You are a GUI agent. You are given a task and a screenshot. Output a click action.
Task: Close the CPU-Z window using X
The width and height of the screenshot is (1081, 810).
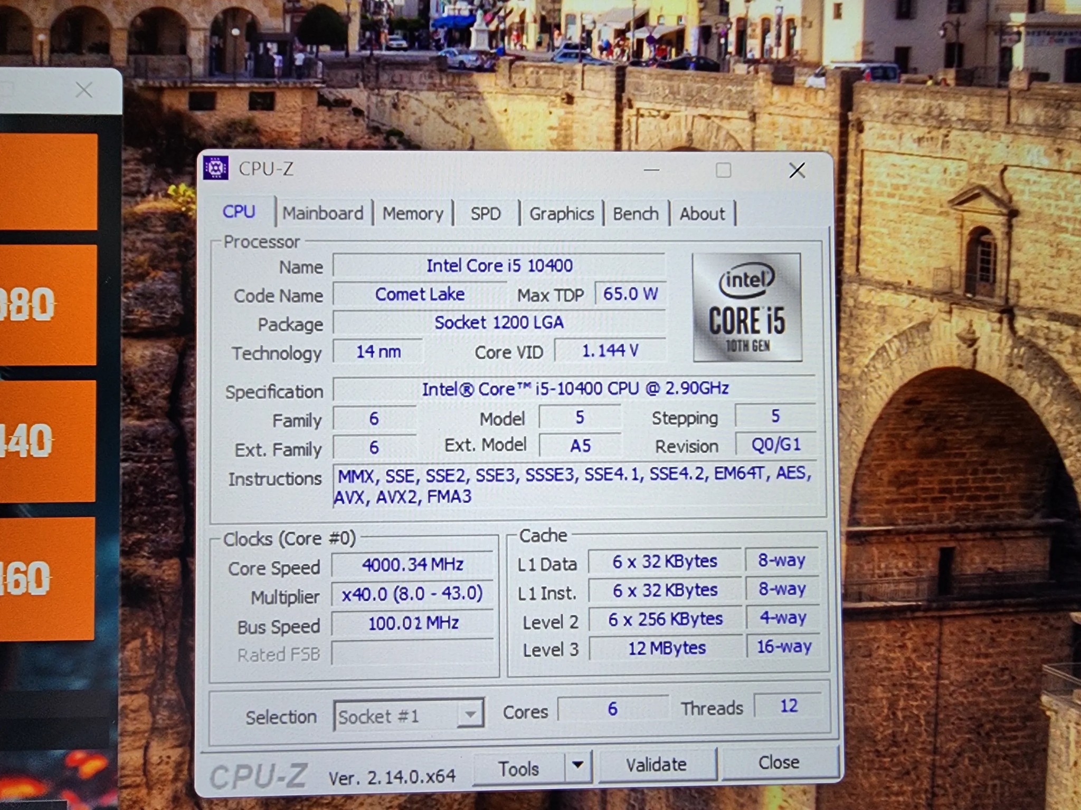pyautogui.click(x=796, y=170)
